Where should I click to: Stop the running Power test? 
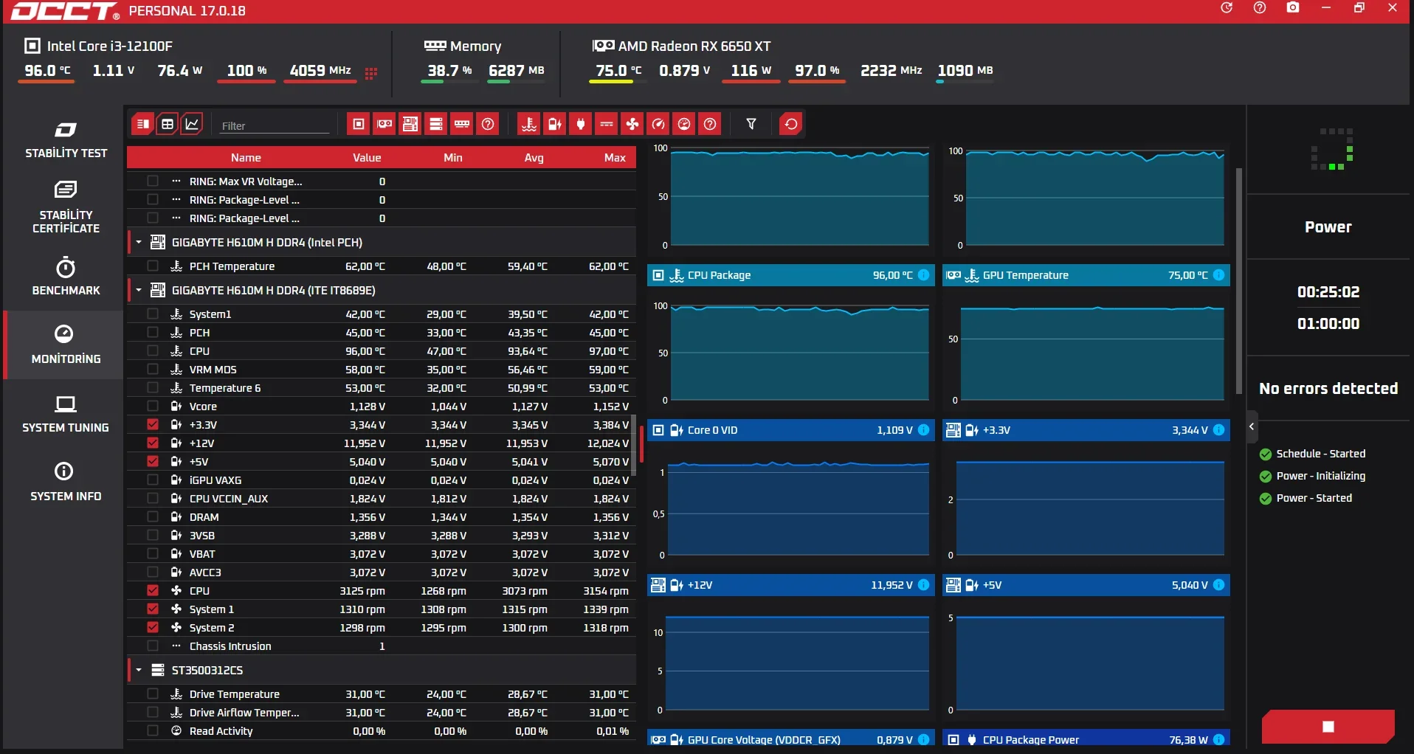click(x=1328, y=727)
